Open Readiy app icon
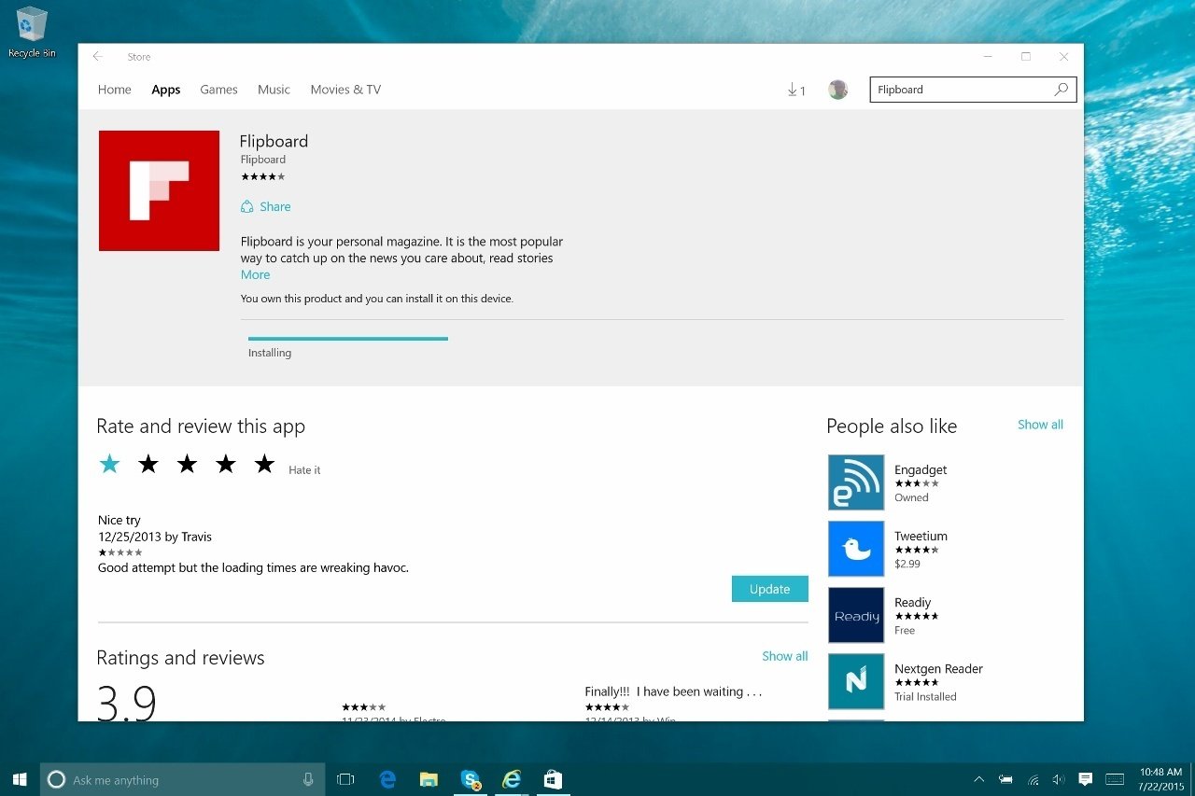1195x796 pixels. 856,615
